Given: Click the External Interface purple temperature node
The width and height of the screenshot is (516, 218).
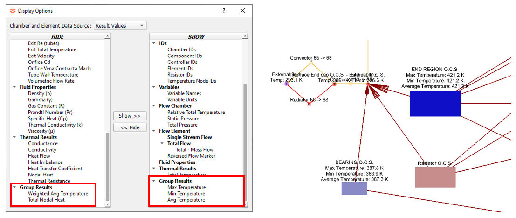Looking at the screenshot, I should tap(286, 84).
